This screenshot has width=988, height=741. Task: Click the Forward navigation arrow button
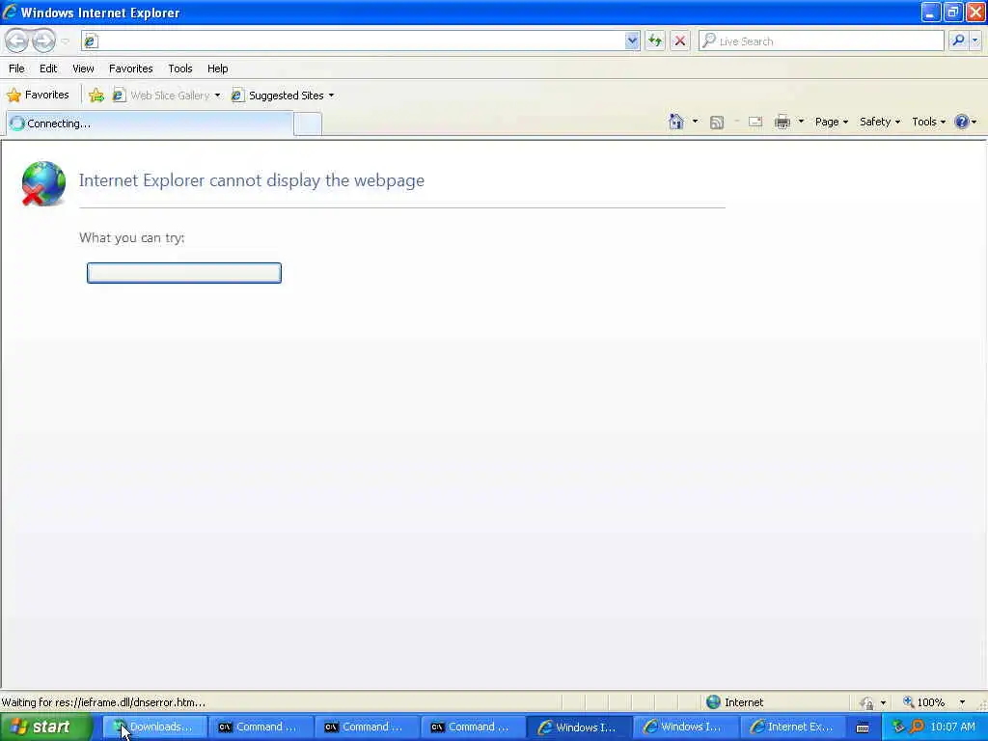(x=43, y=41)
